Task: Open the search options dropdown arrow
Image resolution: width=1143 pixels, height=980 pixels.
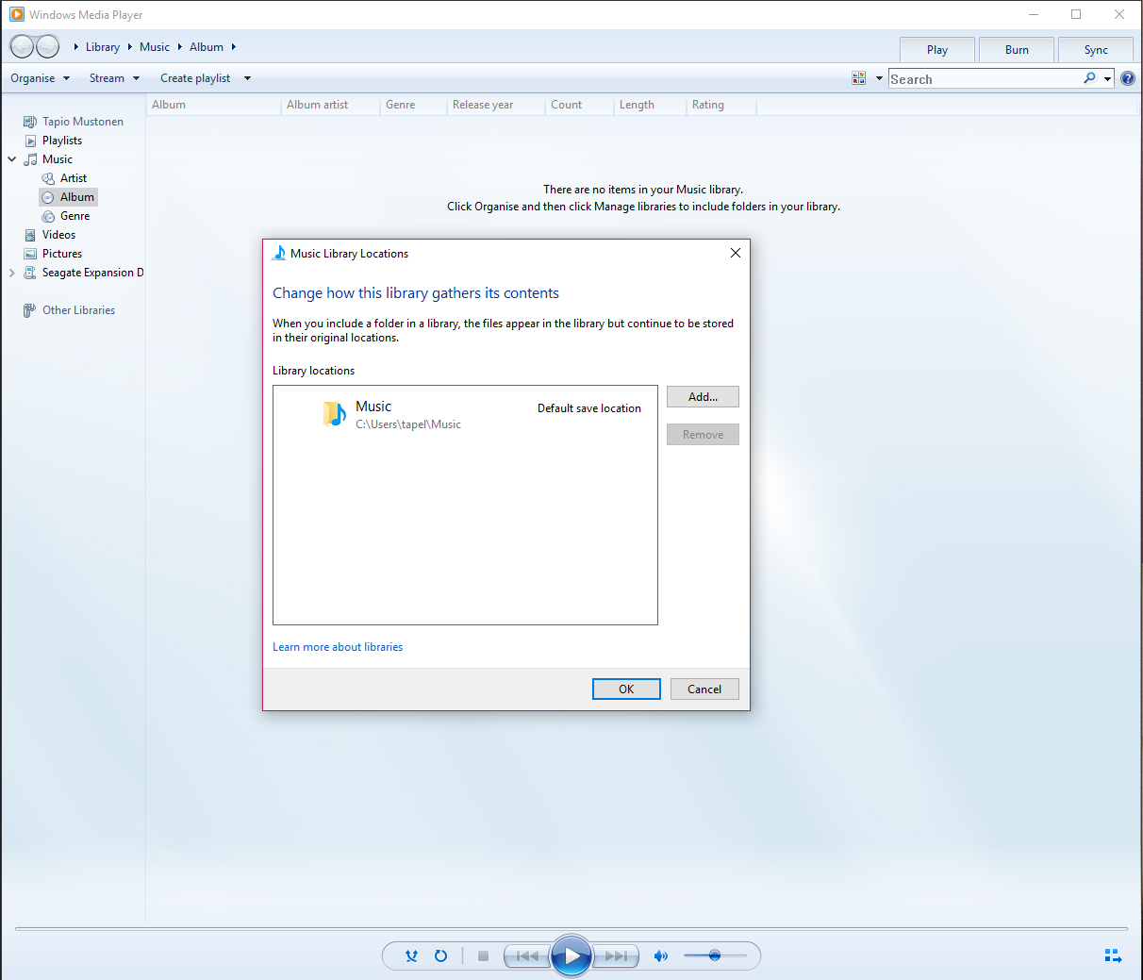Action: (x=1107, y=79)
